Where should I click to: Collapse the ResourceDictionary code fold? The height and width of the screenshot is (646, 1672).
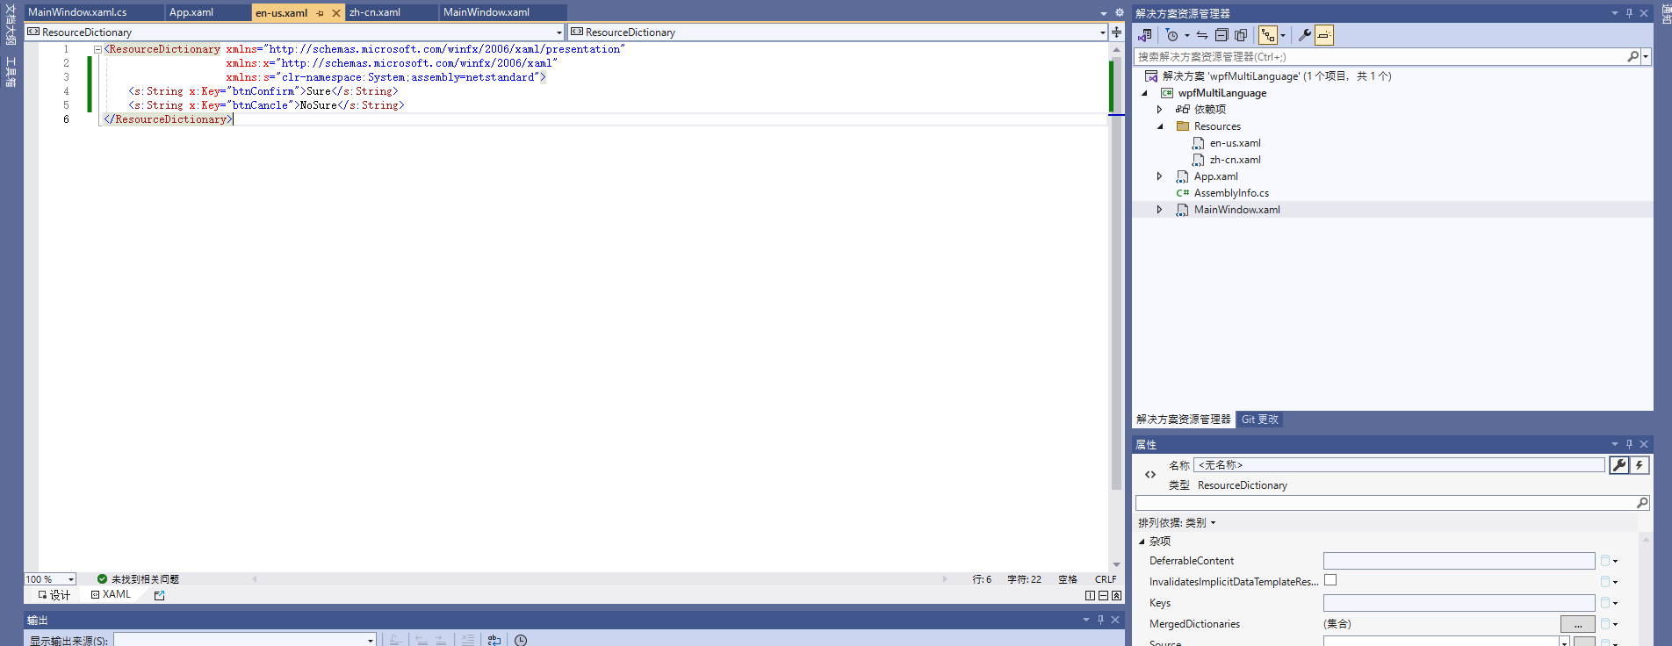coord(97,49)
